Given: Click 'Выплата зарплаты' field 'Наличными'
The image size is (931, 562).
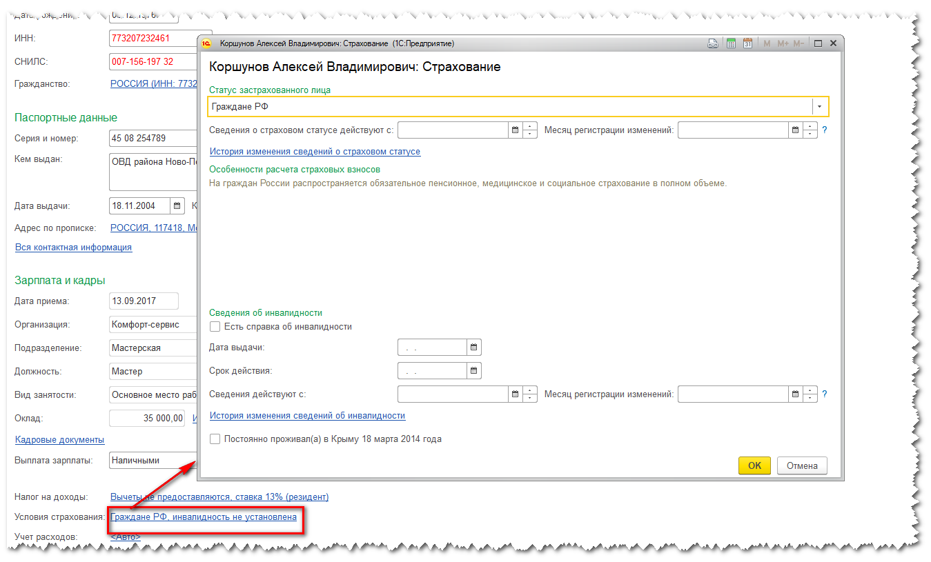Looking at the screenshot, I should pyautogui.click(x=153, y=460).
